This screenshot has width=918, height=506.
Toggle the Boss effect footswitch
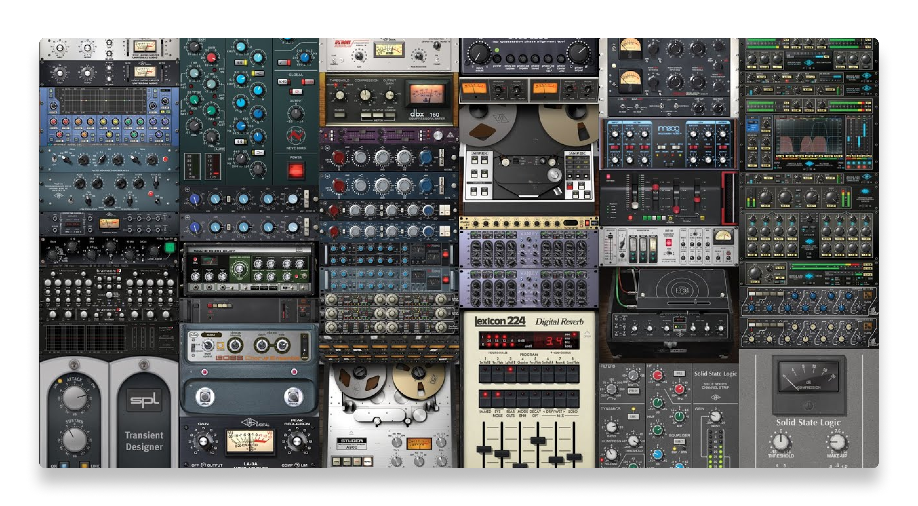(x=205, y=396)
